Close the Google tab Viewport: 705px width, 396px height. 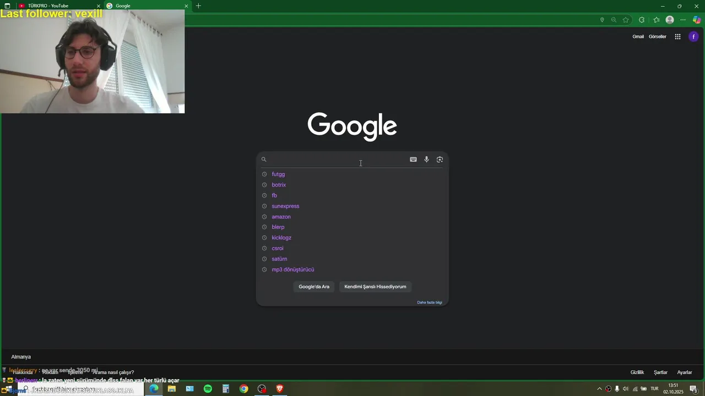point(186,6)
